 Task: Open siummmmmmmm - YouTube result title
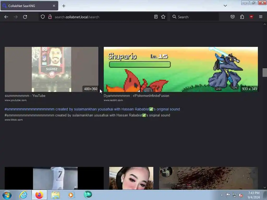coord(25,96)
